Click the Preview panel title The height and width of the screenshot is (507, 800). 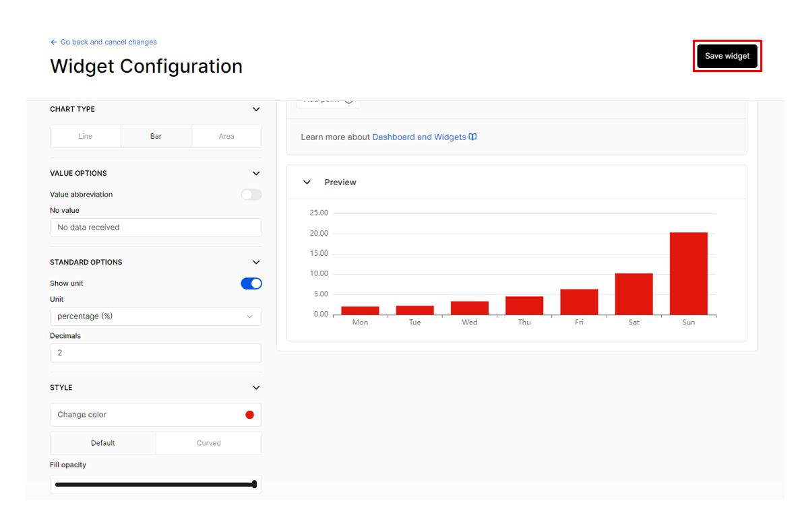tap(340, 182)
